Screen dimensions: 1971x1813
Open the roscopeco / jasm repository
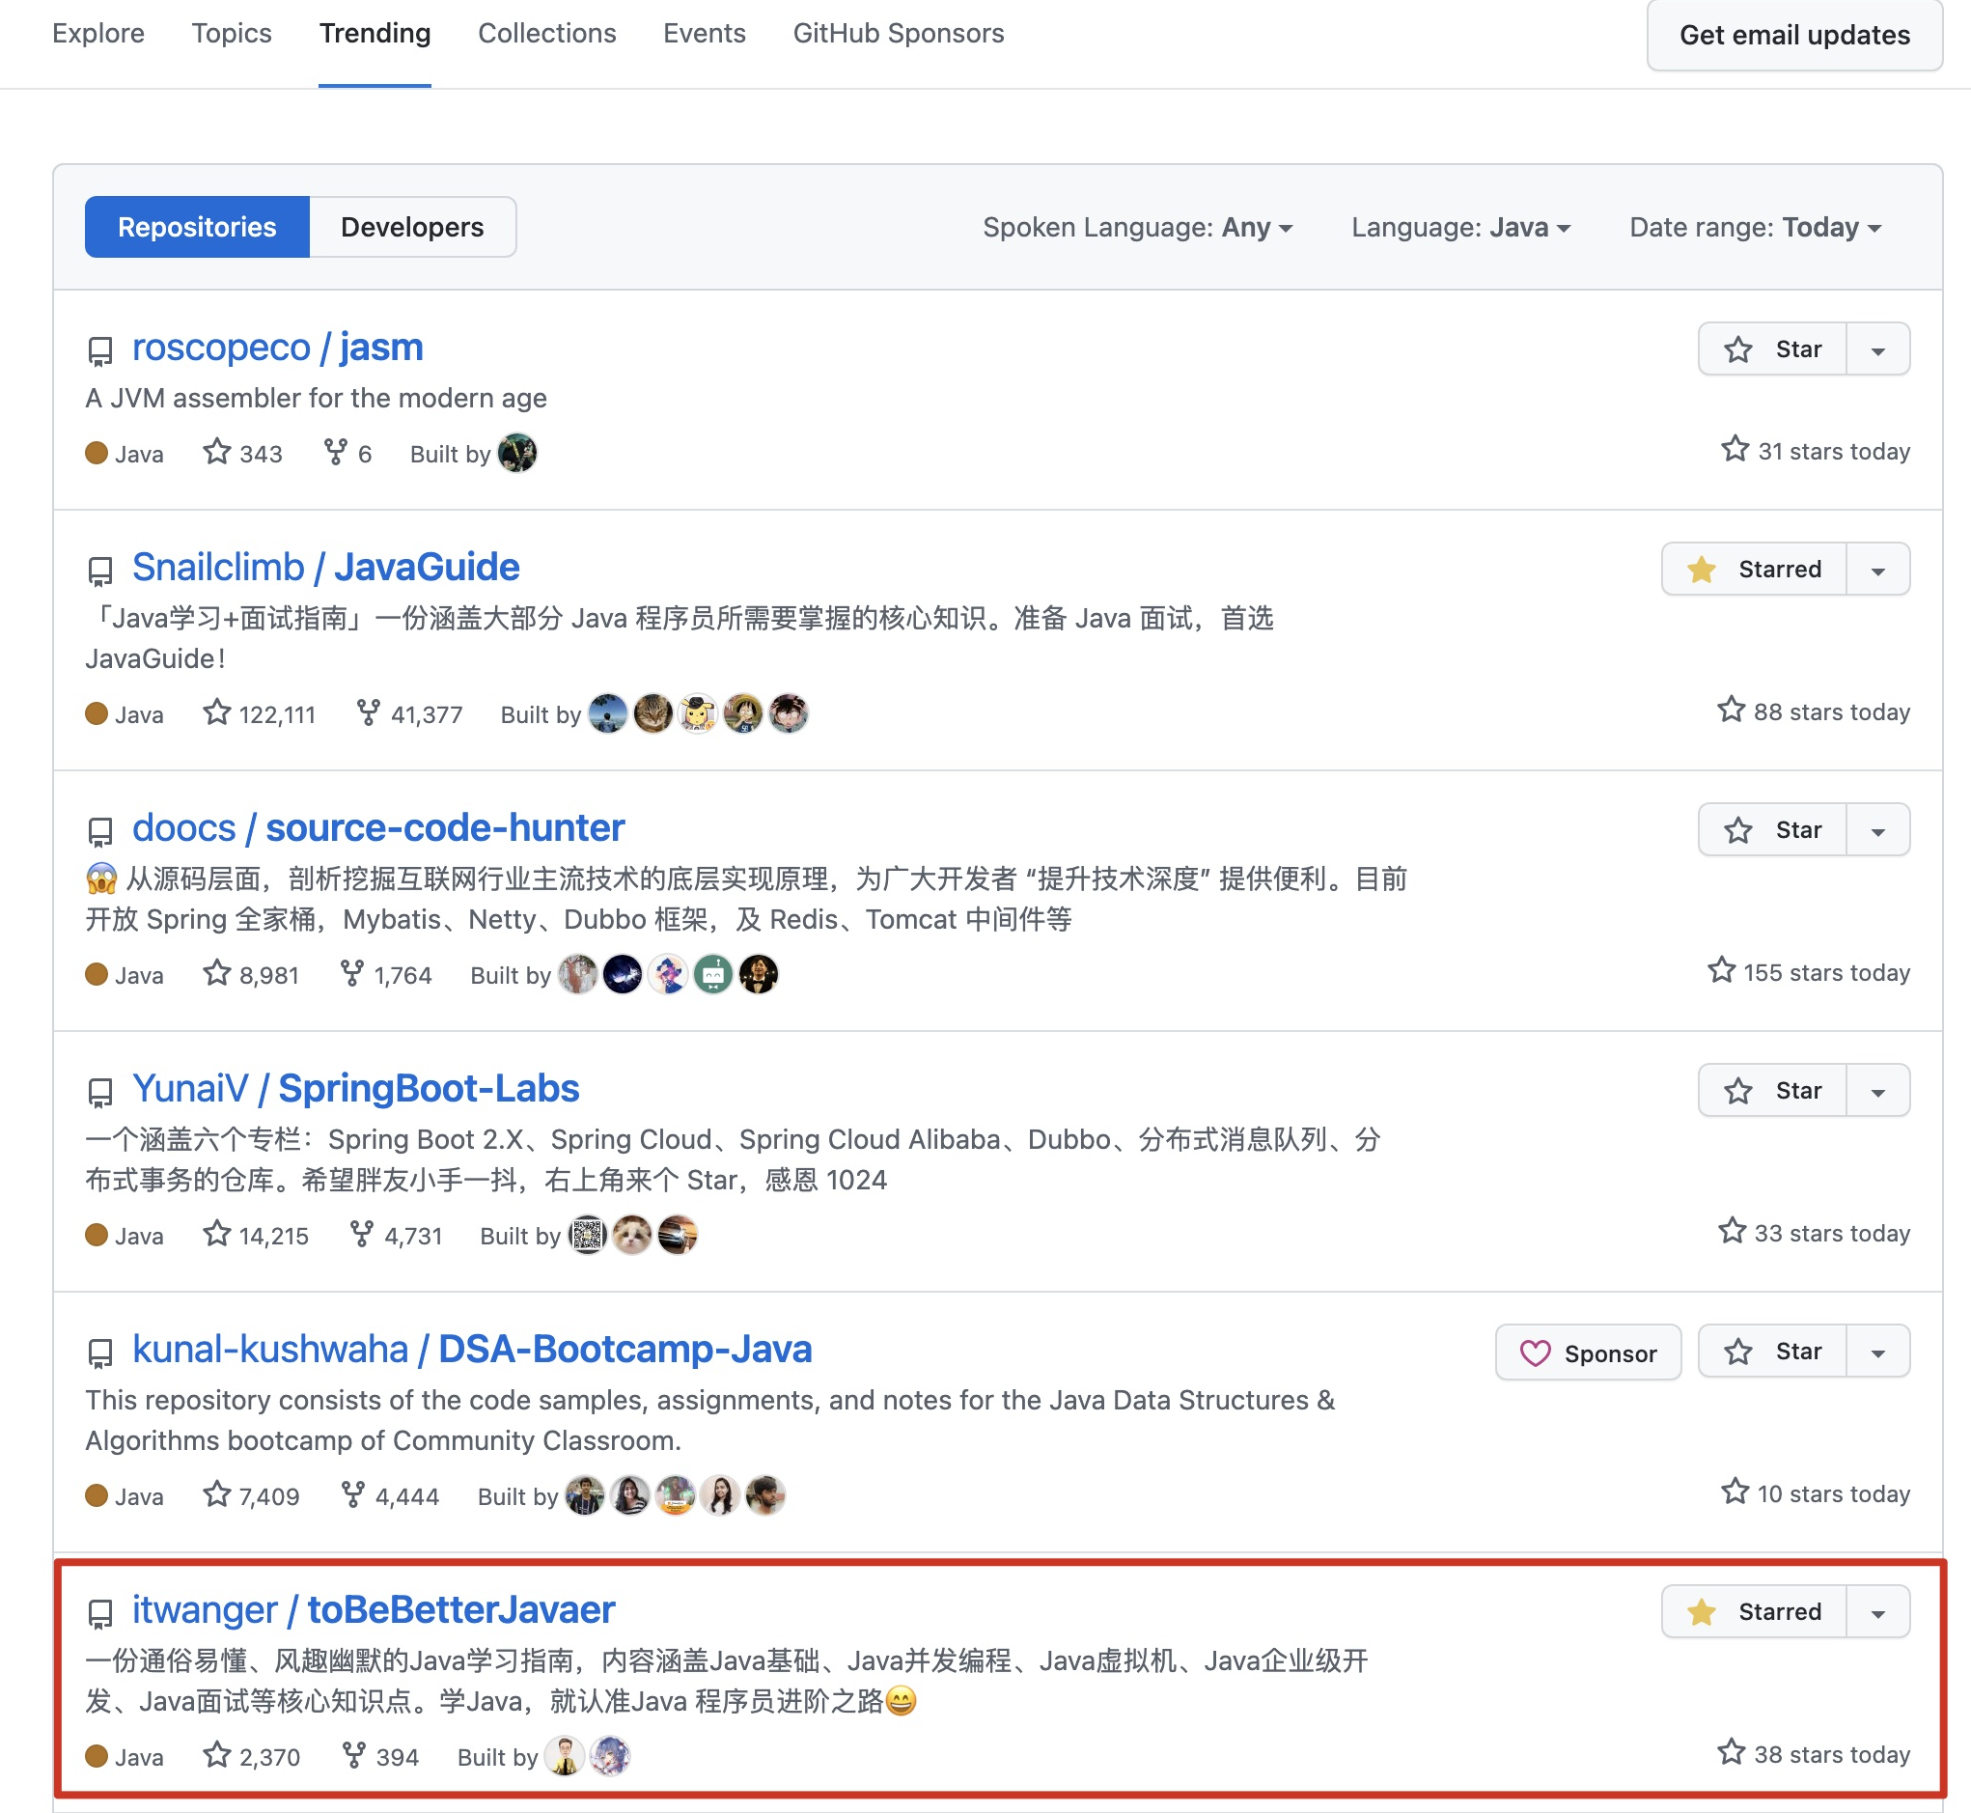point(278,348)
